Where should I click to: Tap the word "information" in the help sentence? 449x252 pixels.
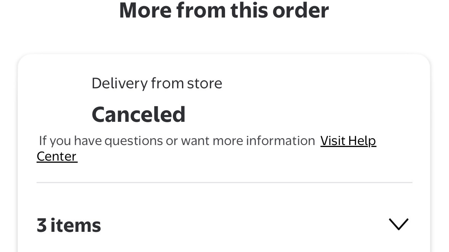tap(280, 141)
